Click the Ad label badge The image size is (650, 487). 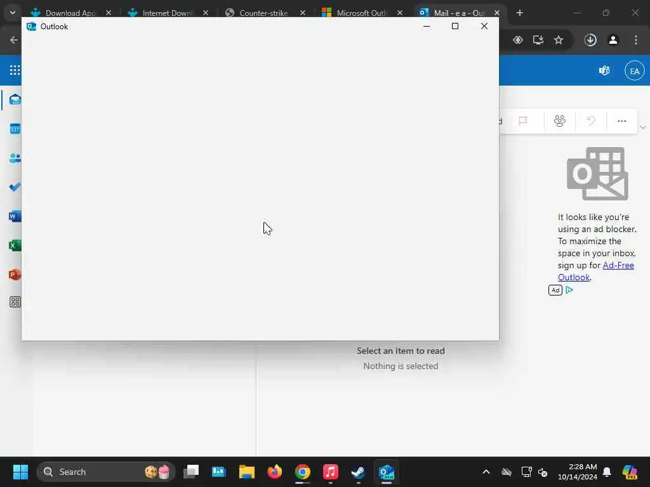(x=555, y=290)
